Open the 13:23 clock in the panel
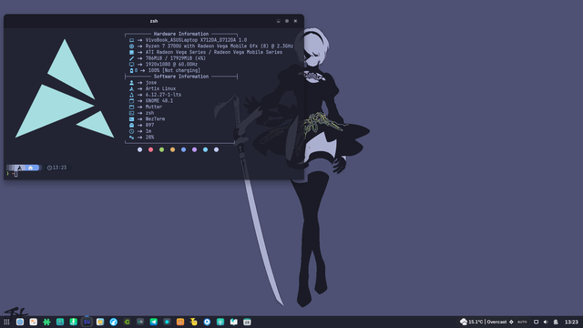The height and width of the screenshot is (328, 583). tap(571, 322)
